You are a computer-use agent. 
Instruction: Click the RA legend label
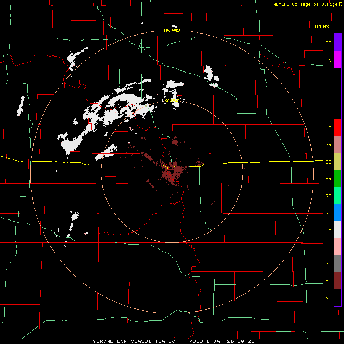click(328, 196)
